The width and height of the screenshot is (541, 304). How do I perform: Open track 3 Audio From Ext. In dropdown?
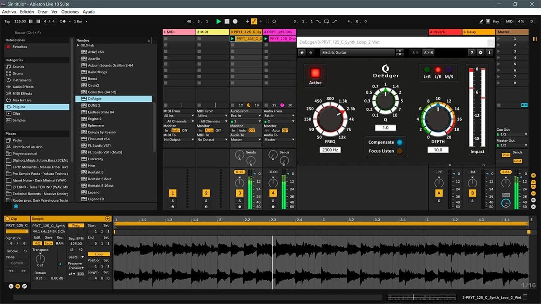coord(246,116)
